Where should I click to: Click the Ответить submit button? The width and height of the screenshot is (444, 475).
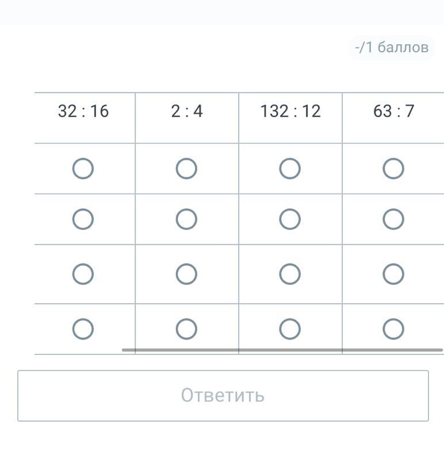pos(223,396)
